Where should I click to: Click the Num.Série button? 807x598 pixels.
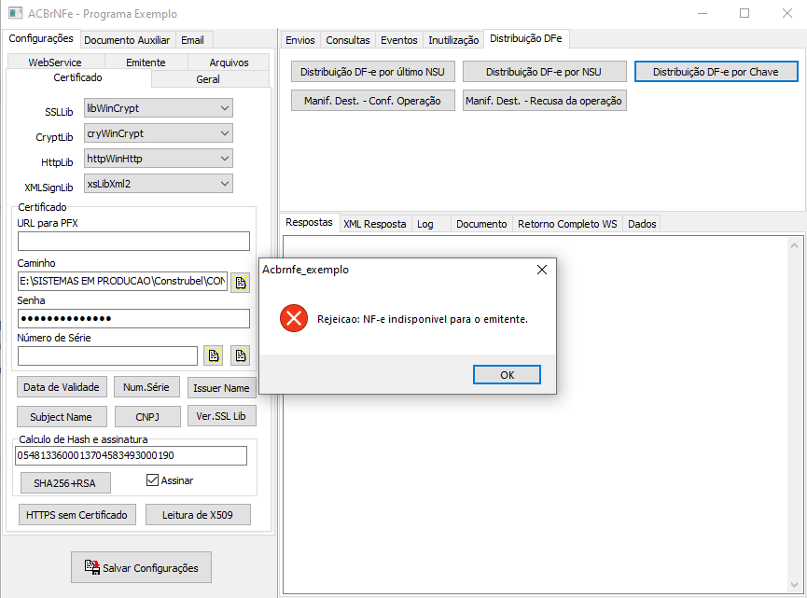(x=146, y=387)
